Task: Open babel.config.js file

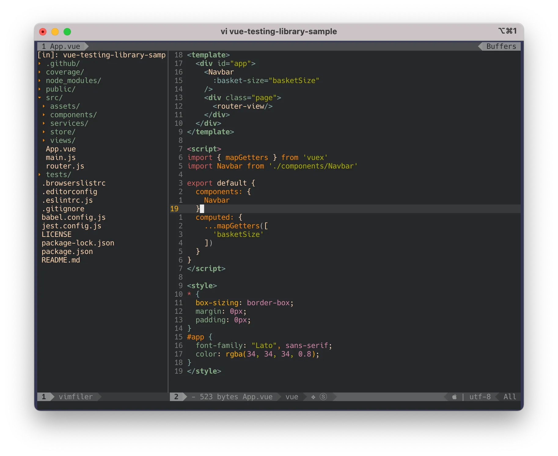Action: click(74, 217)
